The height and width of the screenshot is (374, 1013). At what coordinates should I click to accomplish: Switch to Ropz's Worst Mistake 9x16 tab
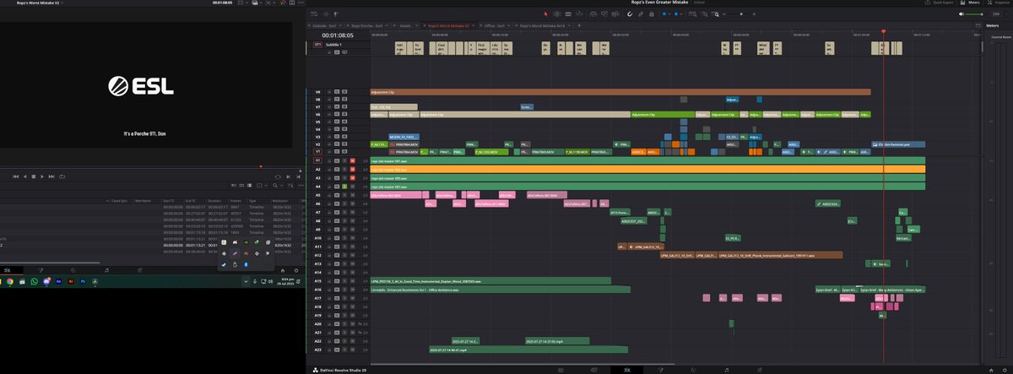point(543,25)
